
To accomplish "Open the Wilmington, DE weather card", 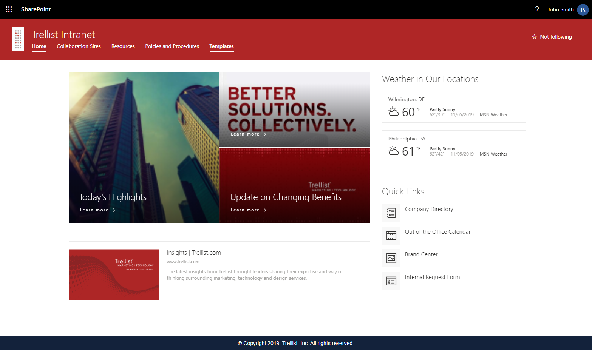I will [454, 107].
